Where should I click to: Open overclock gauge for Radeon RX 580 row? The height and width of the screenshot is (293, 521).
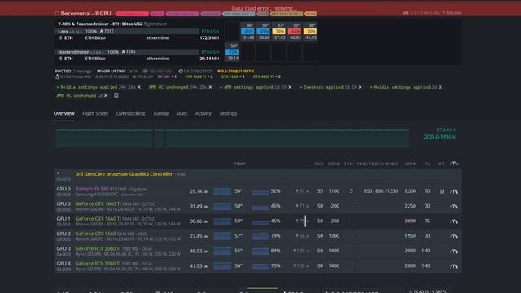click(453, 191)
